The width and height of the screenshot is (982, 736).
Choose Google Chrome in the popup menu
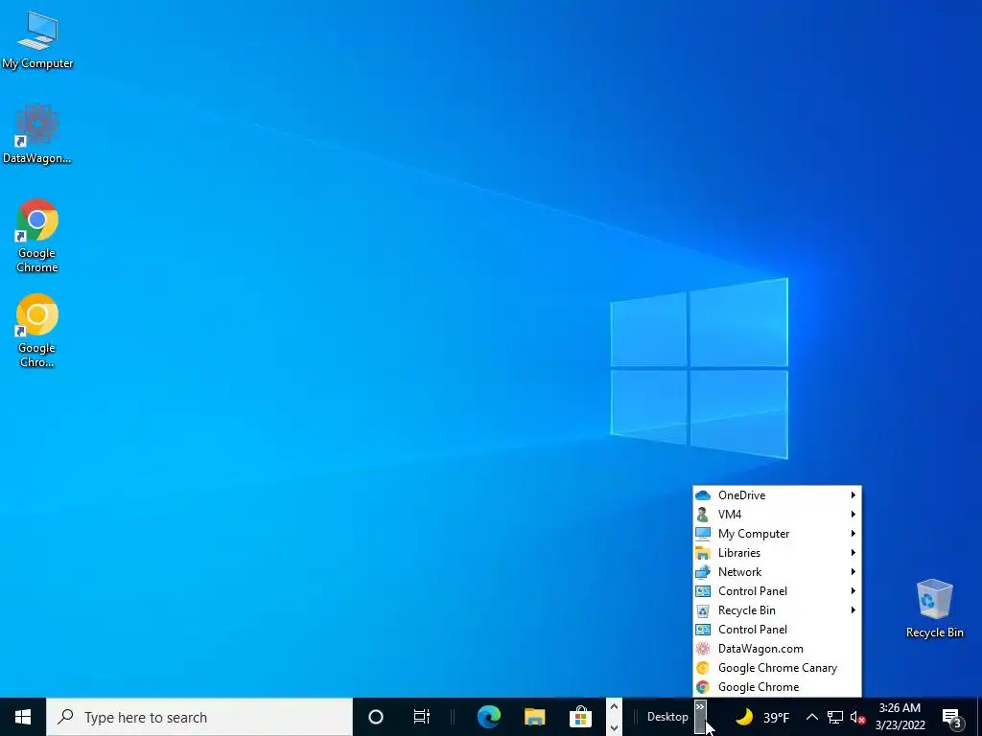pyautogui.click(x=777, y=687)
